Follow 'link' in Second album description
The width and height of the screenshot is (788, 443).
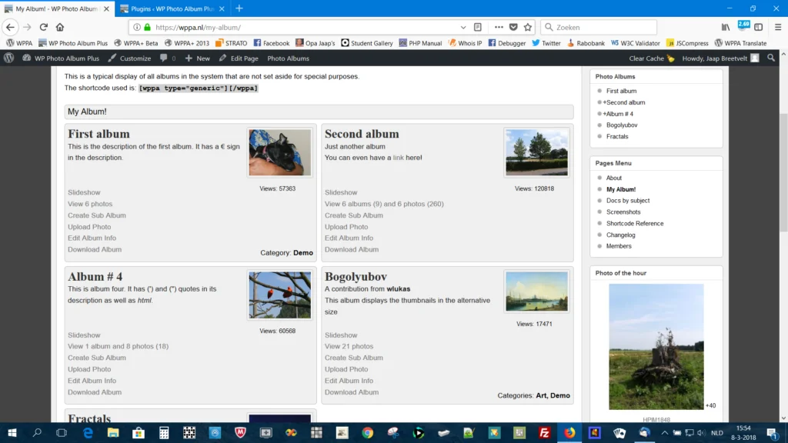[398, 158]
